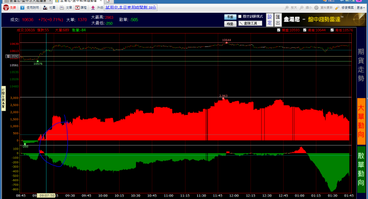
Task: Click the 文章 articles icon
Action: (62, 8)
